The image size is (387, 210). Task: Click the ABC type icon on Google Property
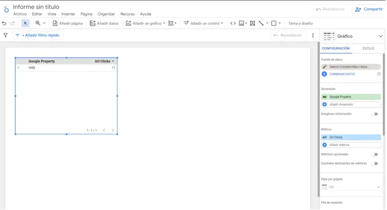point(325,97)
